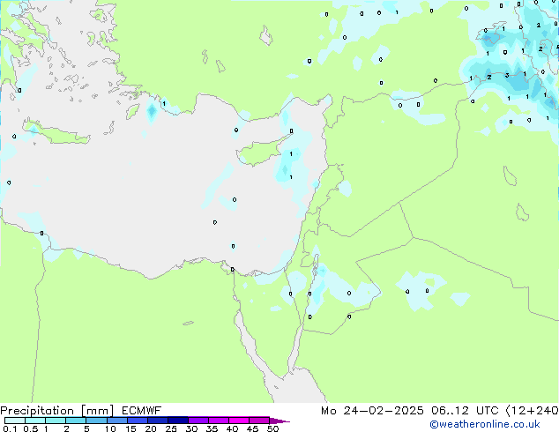Click the 45–50 mm legend color segment
The height and width of the screenshot is (432, 559).
259,421
